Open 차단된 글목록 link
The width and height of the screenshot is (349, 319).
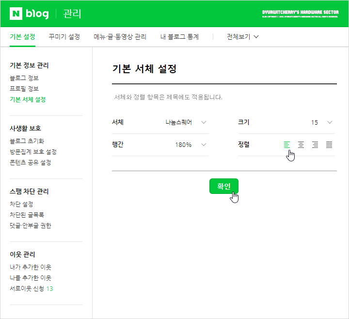27,215
